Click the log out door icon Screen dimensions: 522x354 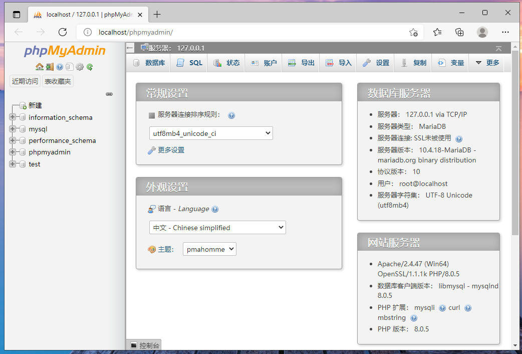(x=50, y=67)
